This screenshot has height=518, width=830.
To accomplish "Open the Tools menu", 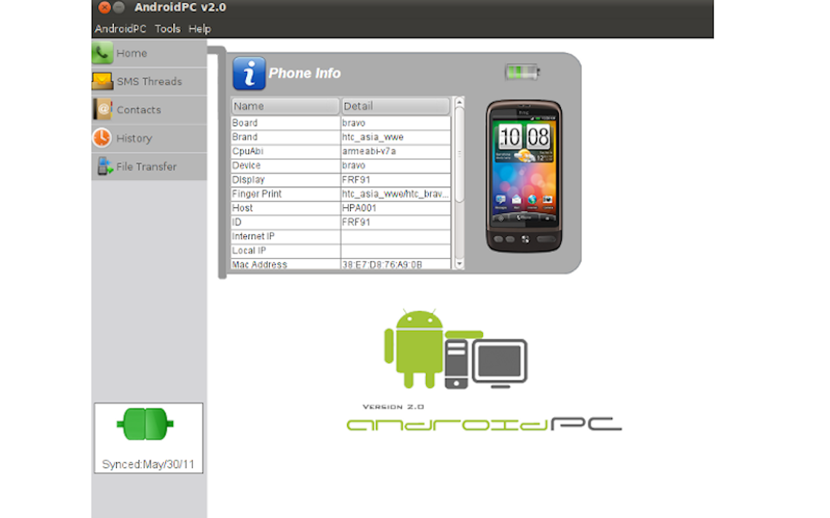I will 167,28.
